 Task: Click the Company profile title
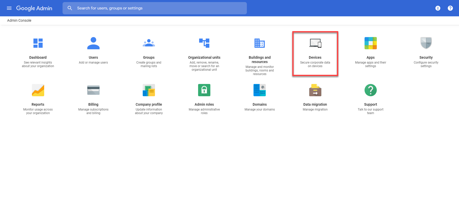click(149, 104)
